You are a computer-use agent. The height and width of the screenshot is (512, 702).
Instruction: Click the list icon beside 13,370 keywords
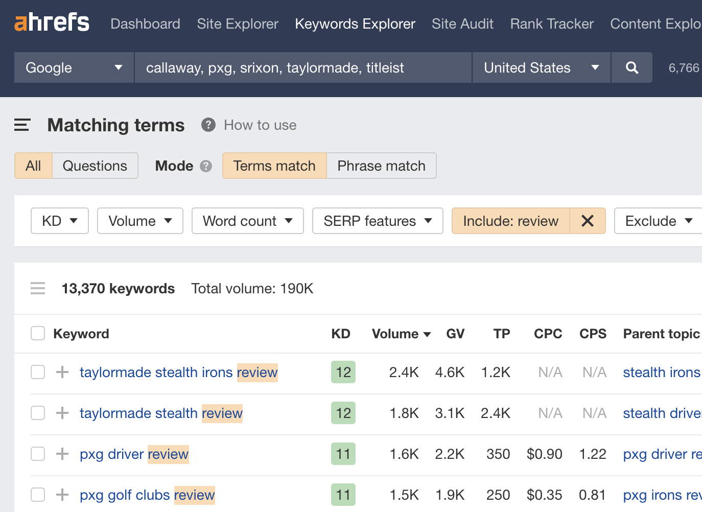point(38,288)
